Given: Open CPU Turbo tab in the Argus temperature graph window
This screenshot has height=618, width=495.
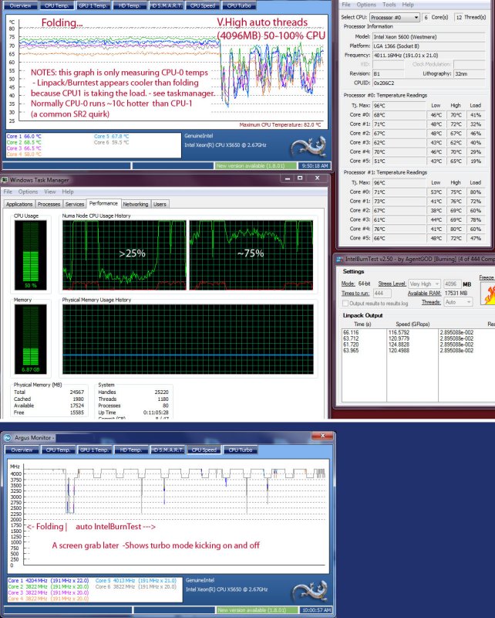Looking at the screenshot, I should [x=239, y=5].
